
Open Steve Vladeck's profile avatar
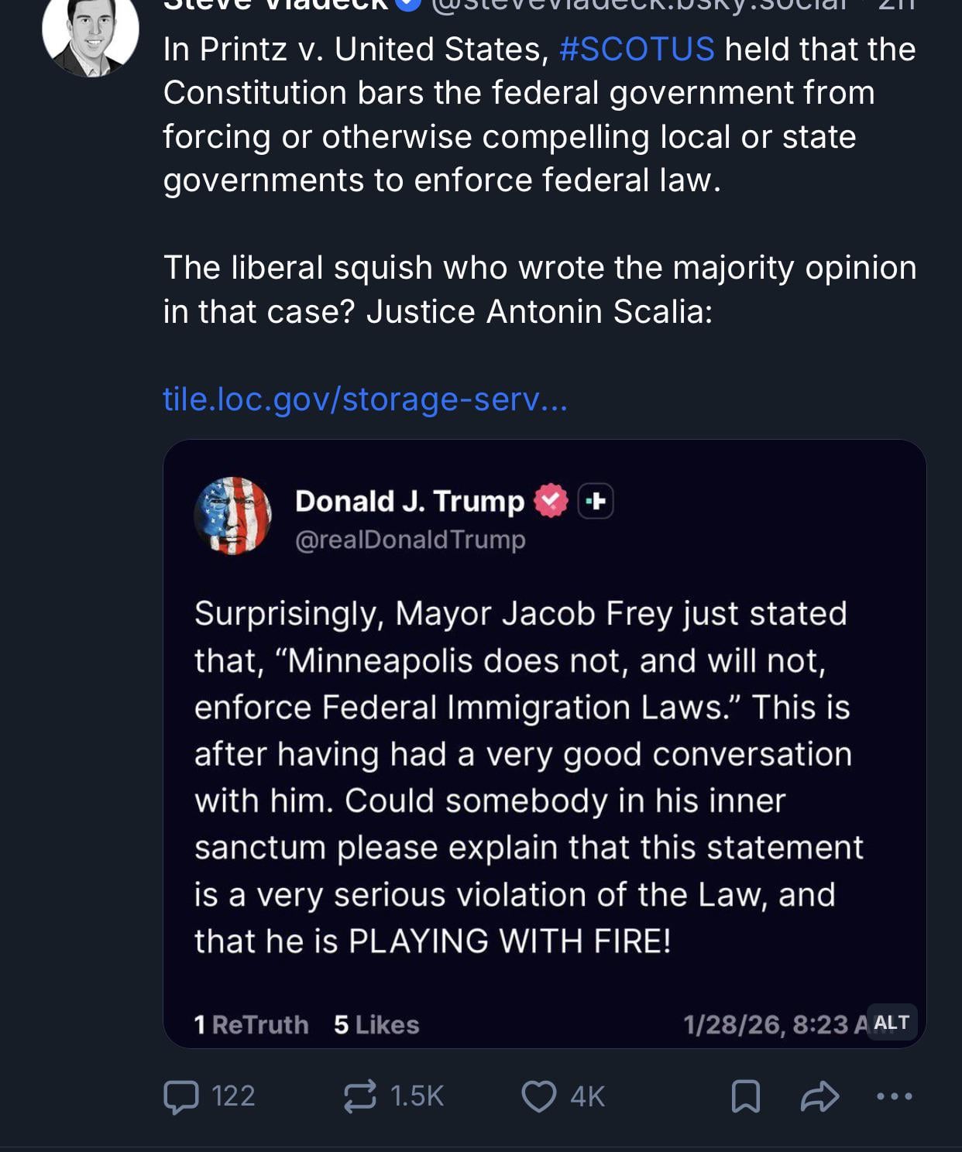91,31
